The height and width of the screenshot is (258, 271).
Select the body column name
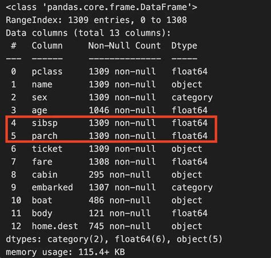pyautogui.click(x=42, y=213)
